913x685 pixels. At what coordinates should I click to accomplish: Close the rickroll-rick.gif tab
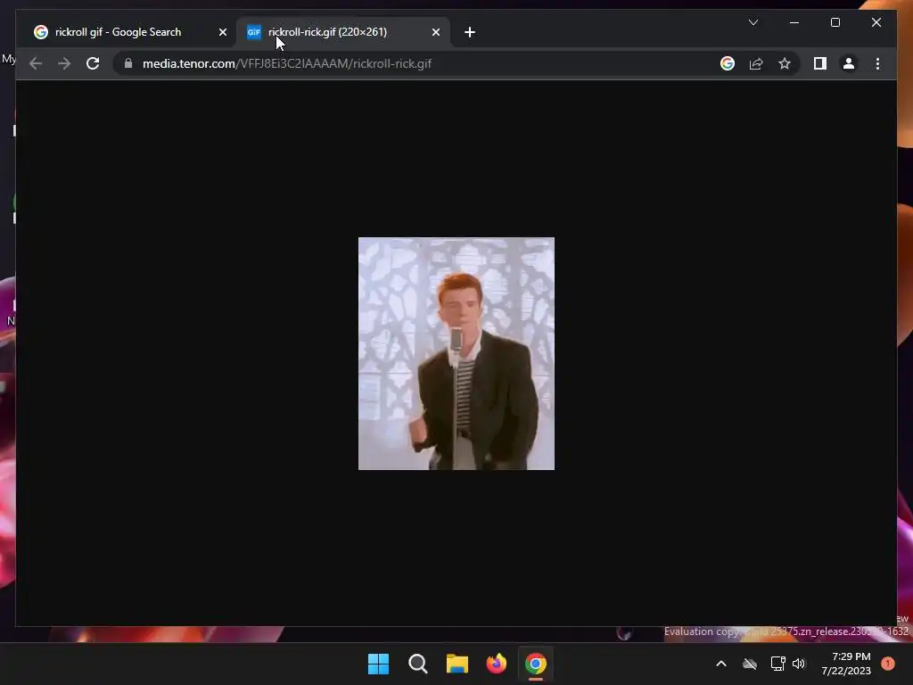[x=435, y=32]
